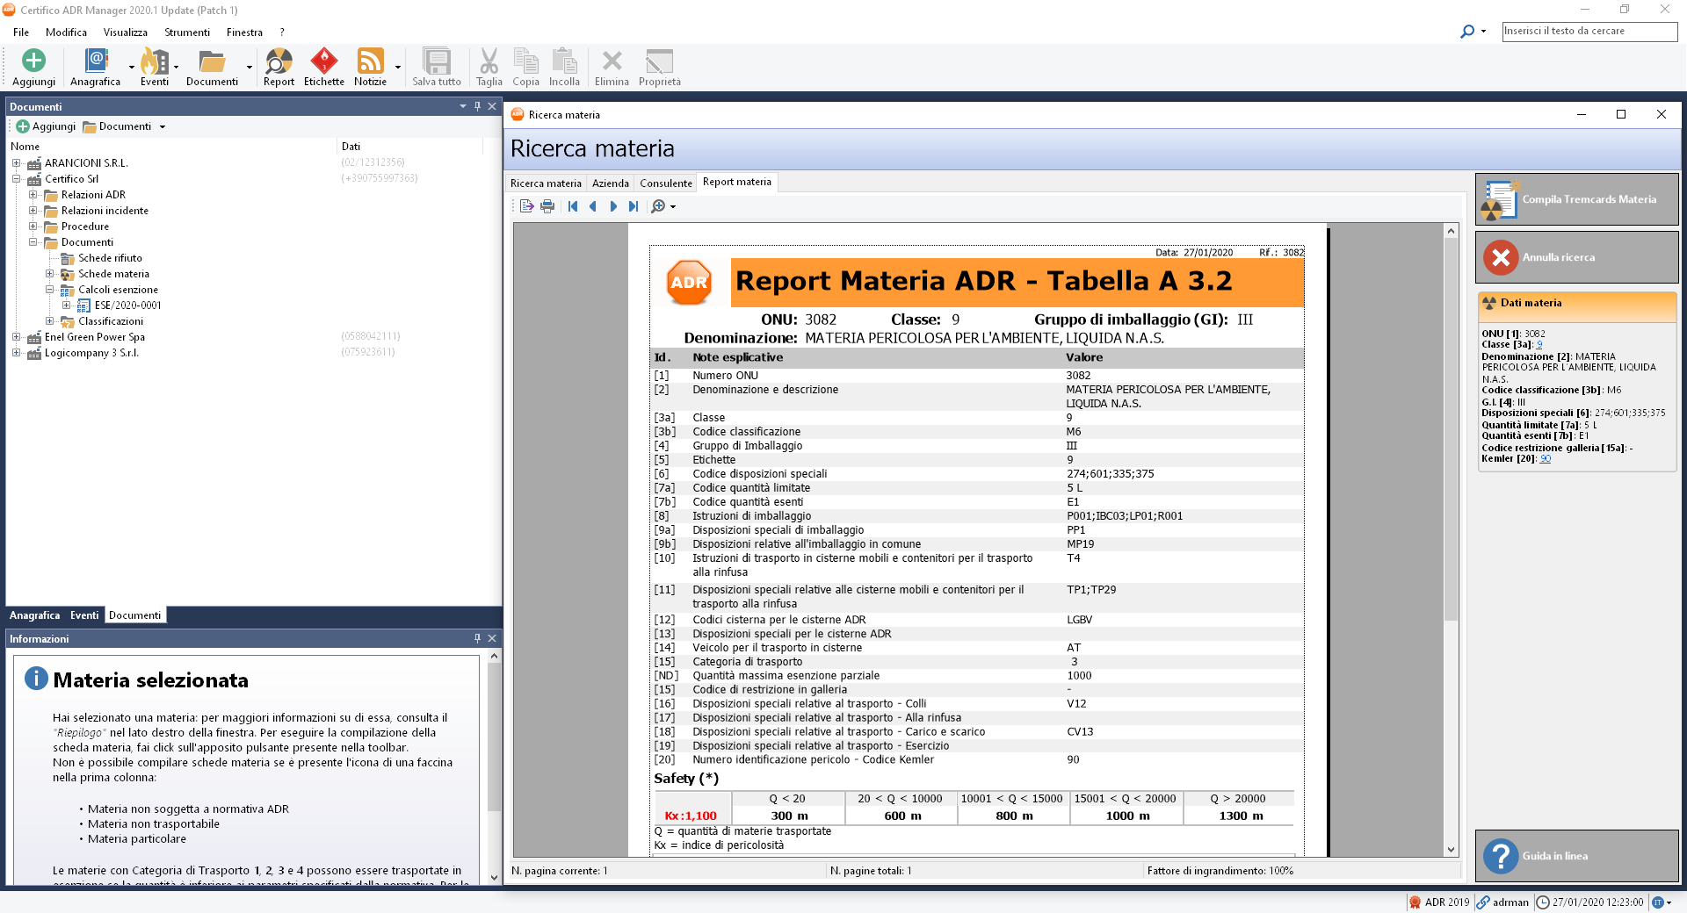The height and width of the screenshot is (913, 1687).
Task: Click the search magnifier icon in top bar
Action: (x=1467, y=31)
